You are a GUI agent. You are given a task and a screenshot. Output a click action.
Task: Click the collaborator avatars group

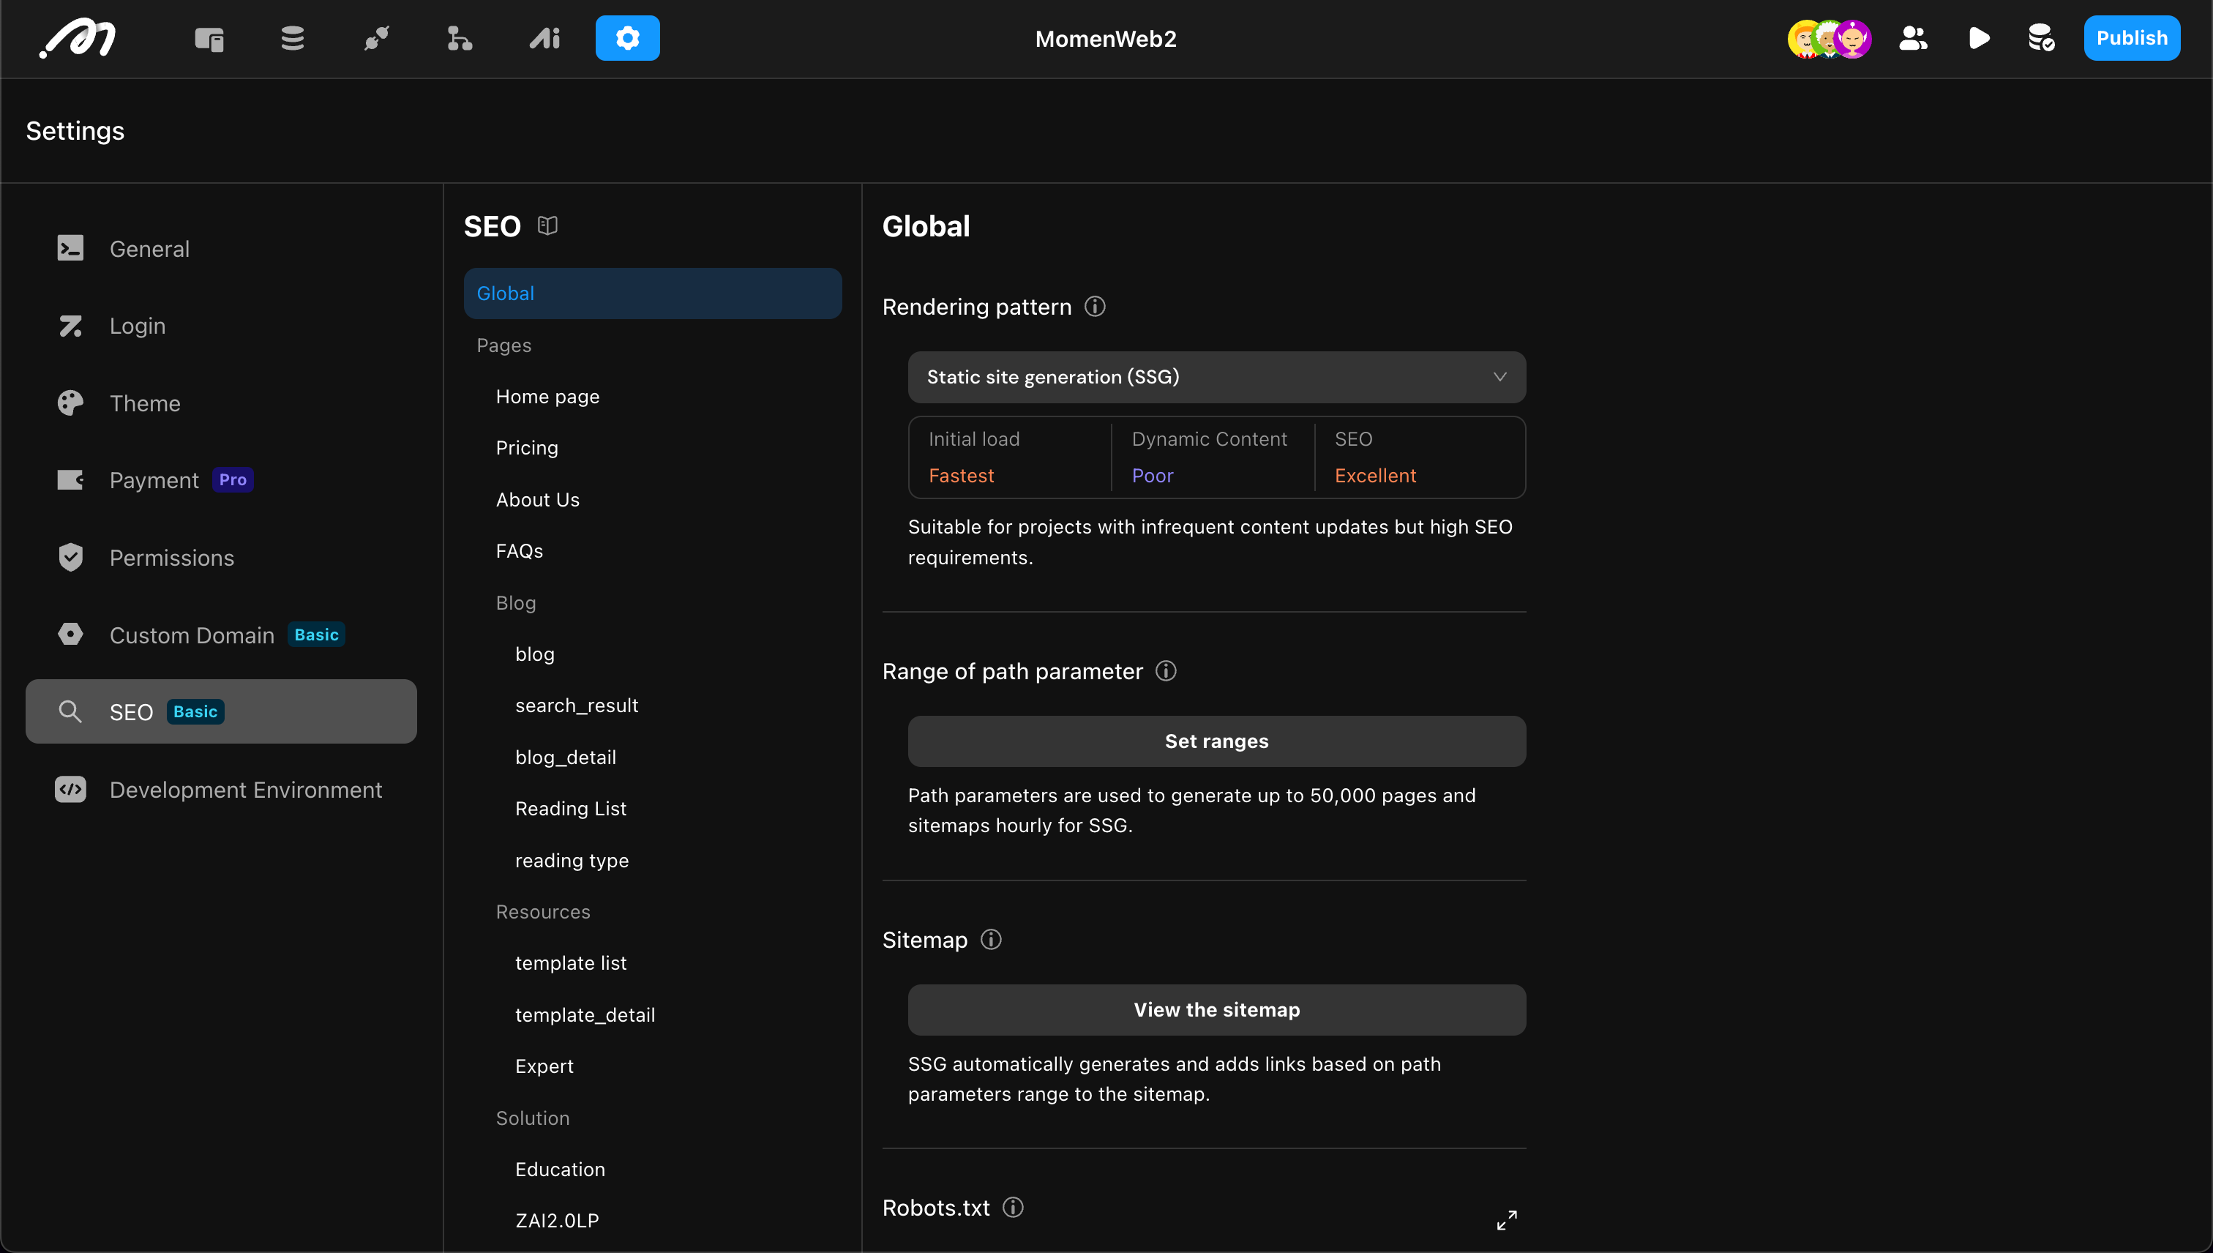(1830, 39)
